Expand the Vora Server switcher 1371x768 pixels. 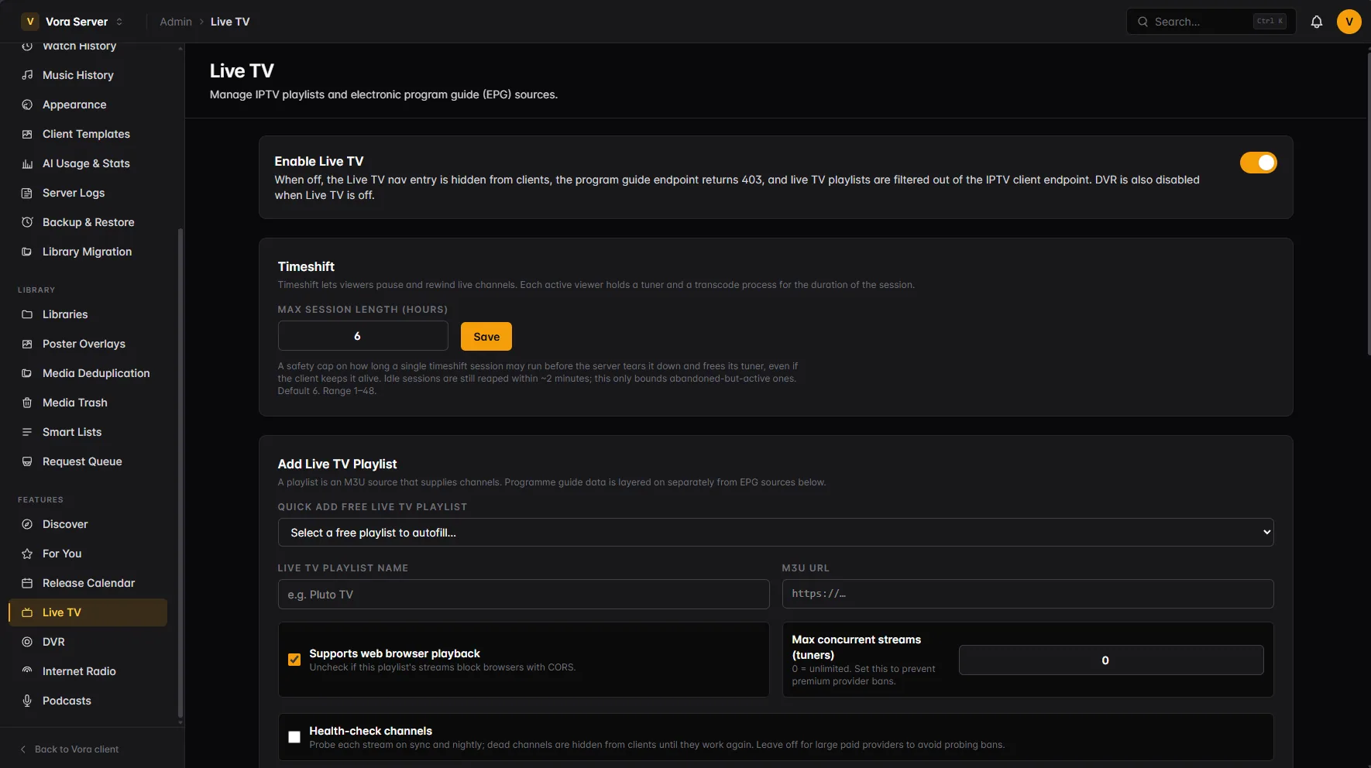119,22
